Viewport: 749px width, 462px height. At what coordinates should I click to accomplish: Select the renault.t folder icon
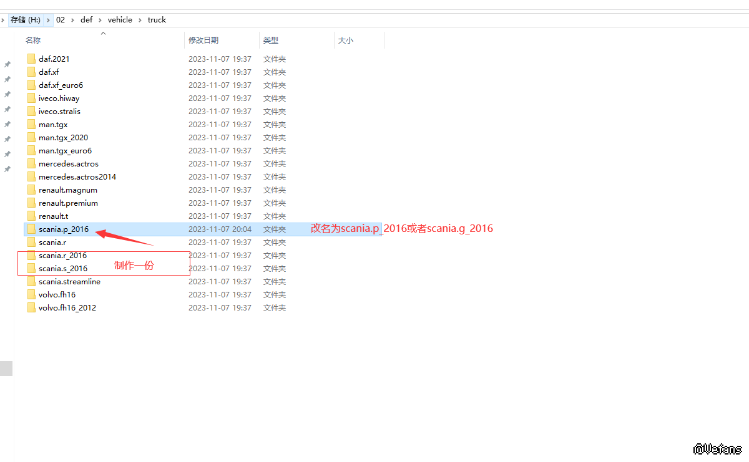click(31, 216)
